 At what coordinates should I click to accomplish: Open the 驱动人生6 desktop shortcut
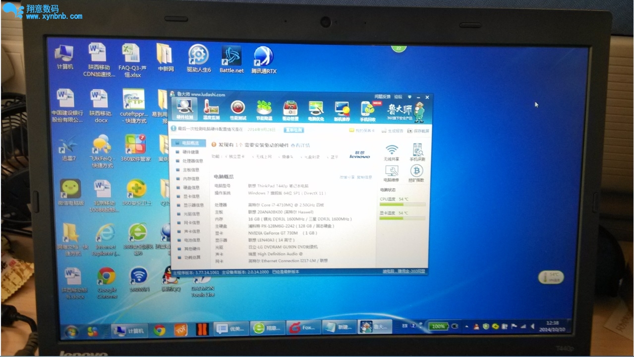[198, 59]
